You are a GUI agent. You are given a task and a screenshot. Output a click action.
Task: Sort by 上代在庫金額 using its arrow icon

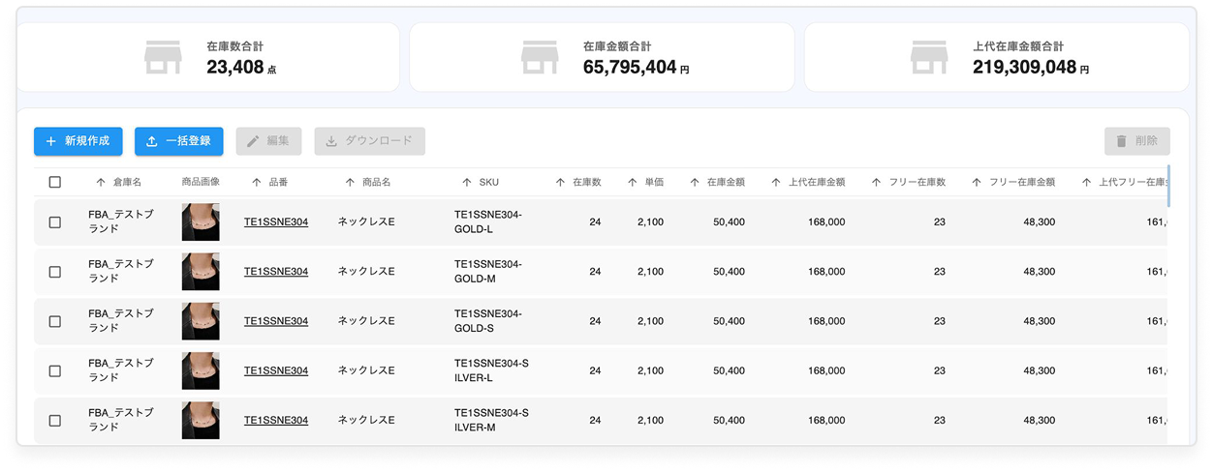(x=776, y=182)
